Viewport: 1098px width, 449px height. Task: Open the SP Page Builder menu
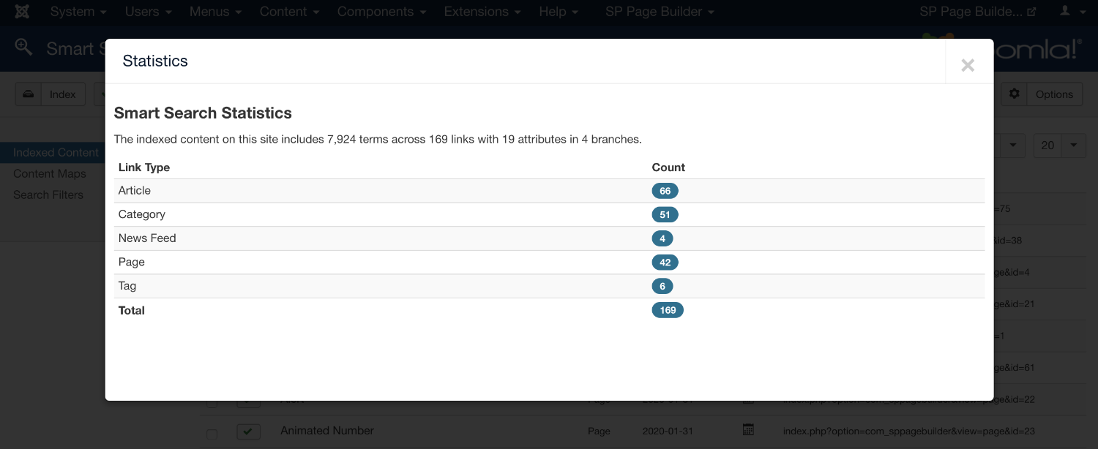click(660, 12)
